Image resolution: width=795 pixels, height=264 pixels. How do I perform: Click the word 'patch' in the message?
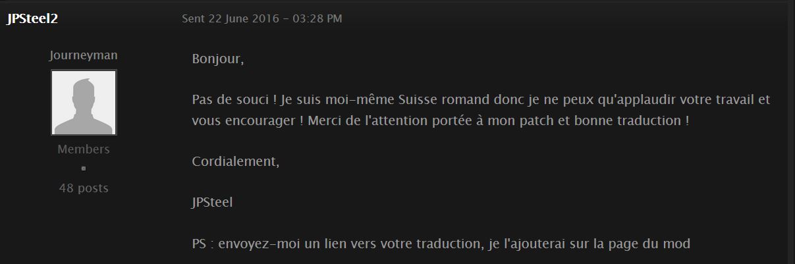(539, 122)
